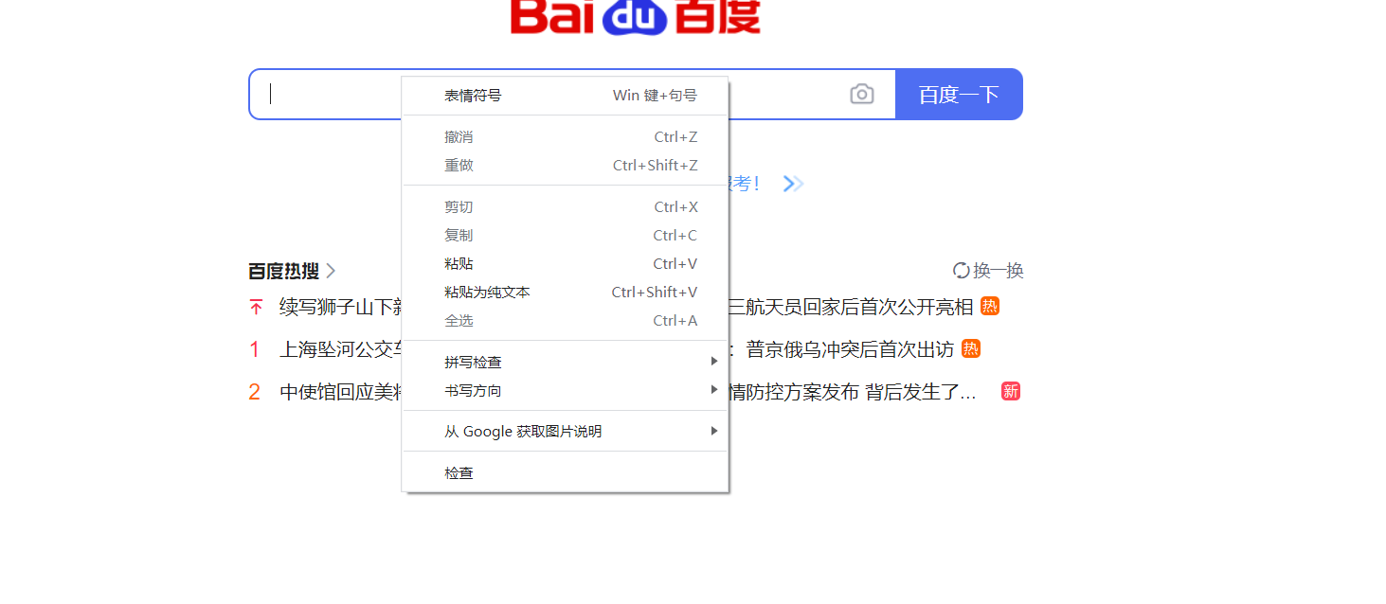Open 续写狮子山下 hot search item

(x=340, y=307)
